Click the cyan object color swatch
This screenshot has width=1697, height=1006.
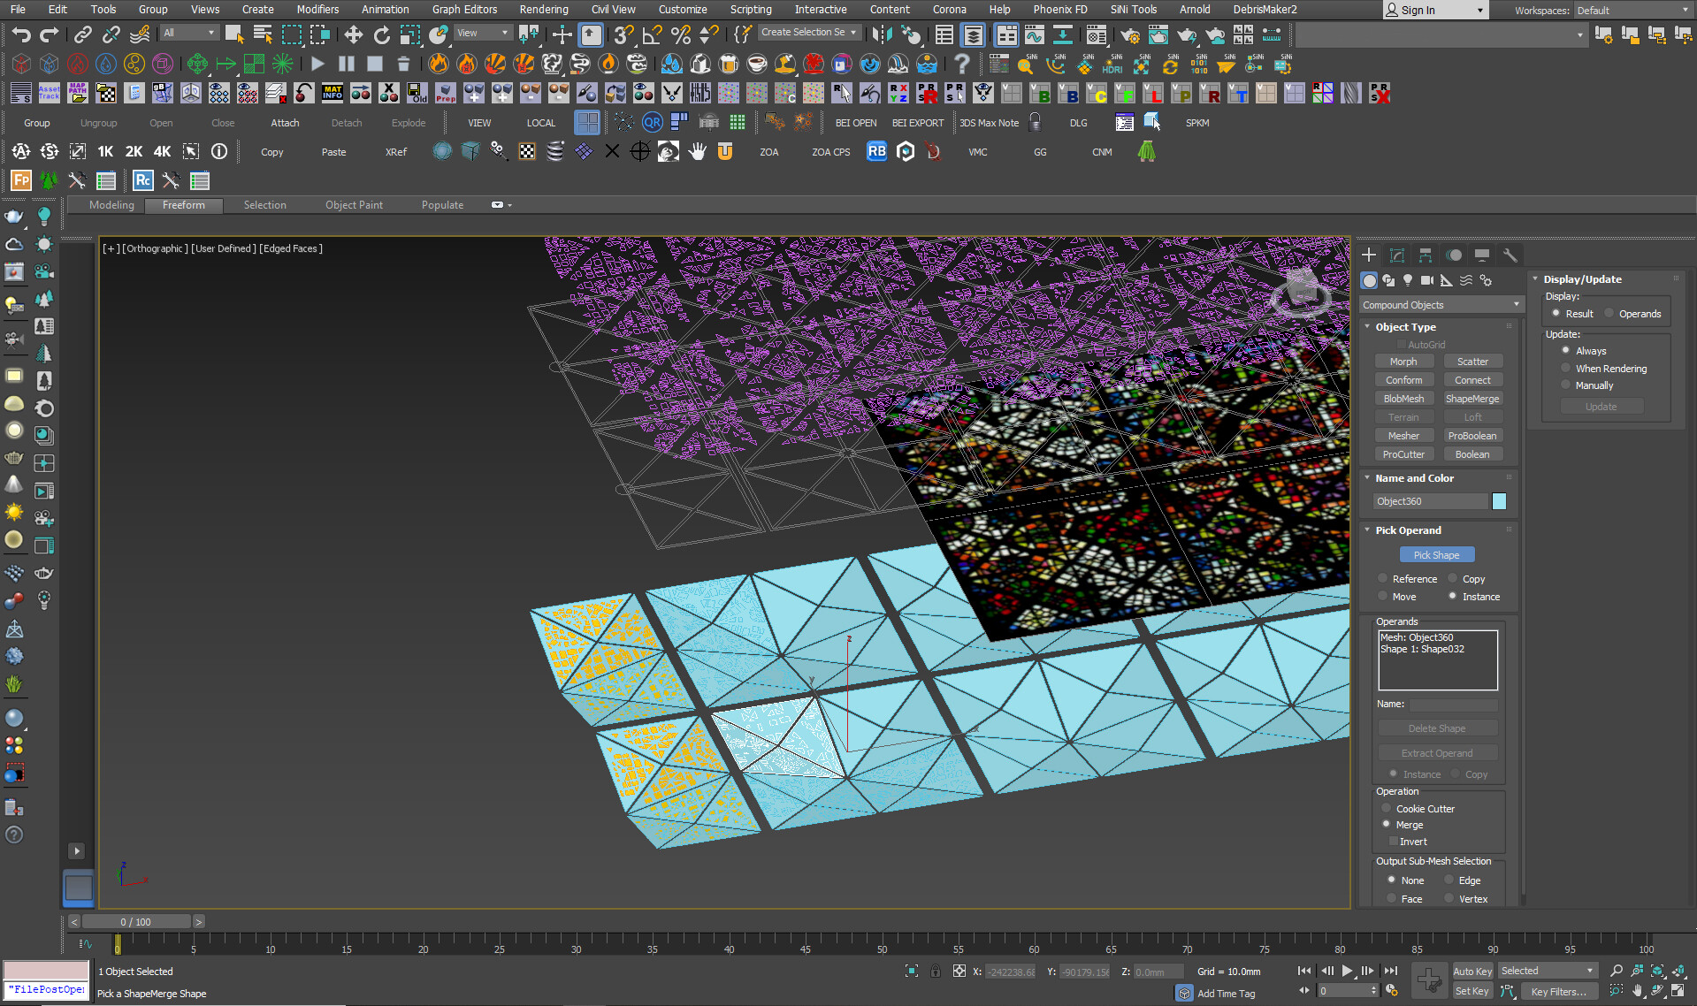1499,501
